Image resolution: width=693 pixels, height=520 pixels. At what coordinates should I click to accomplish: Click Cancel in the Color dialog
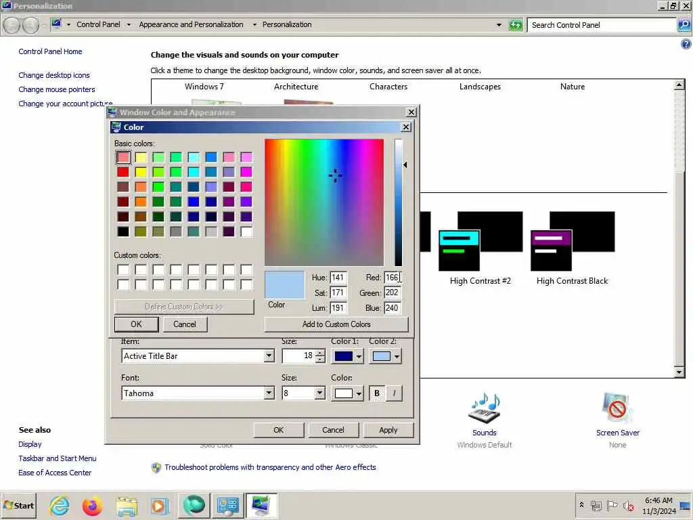coord(184,324)
